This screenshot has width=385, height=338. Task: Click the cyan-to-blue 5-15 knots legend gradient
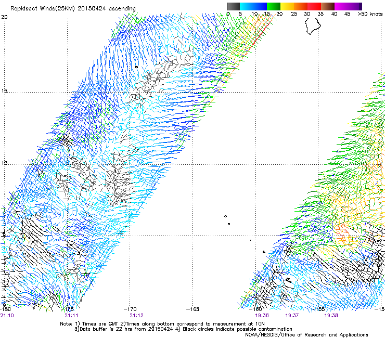click(x=253, y=6)
